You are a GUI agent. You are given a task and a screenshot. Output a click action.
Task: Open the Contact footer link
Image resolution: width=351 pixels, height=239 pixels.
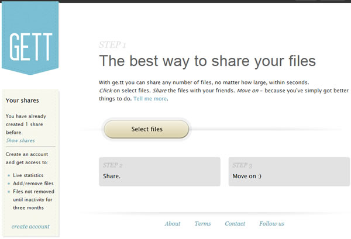pyautogui.click(x=235, y=224)
